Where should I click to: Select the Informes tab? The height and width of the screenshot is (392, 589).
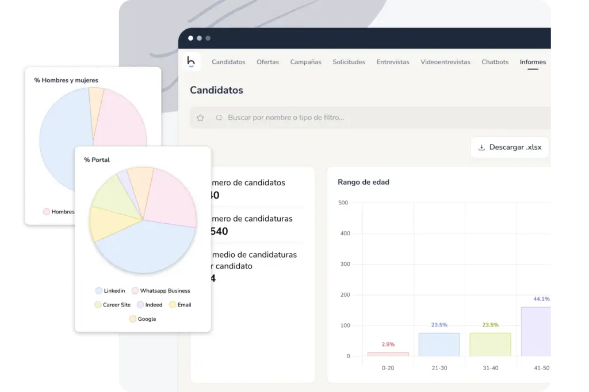click(x=533, y=62)
